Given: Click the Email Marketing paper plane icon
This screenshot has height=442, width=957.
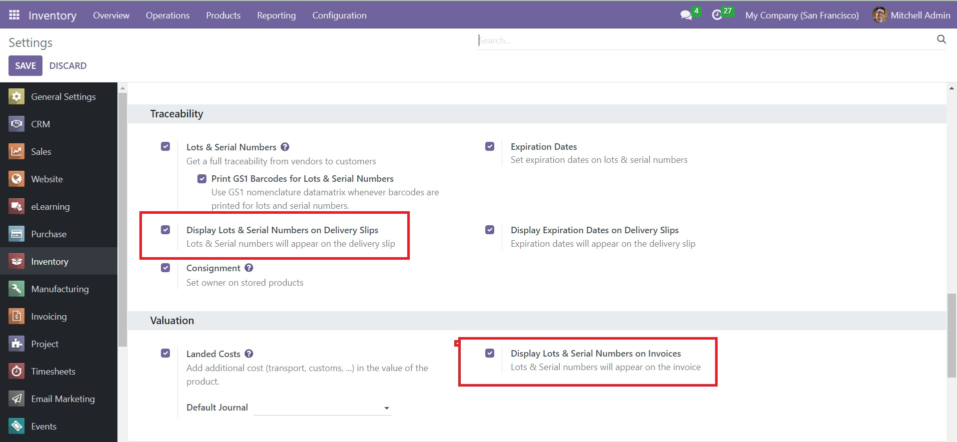Looking at the screenshot, I should tap(16, 399).
